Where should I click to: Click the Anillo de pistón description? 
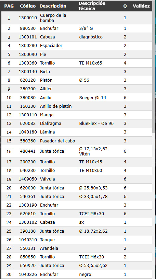pos(56,106)
